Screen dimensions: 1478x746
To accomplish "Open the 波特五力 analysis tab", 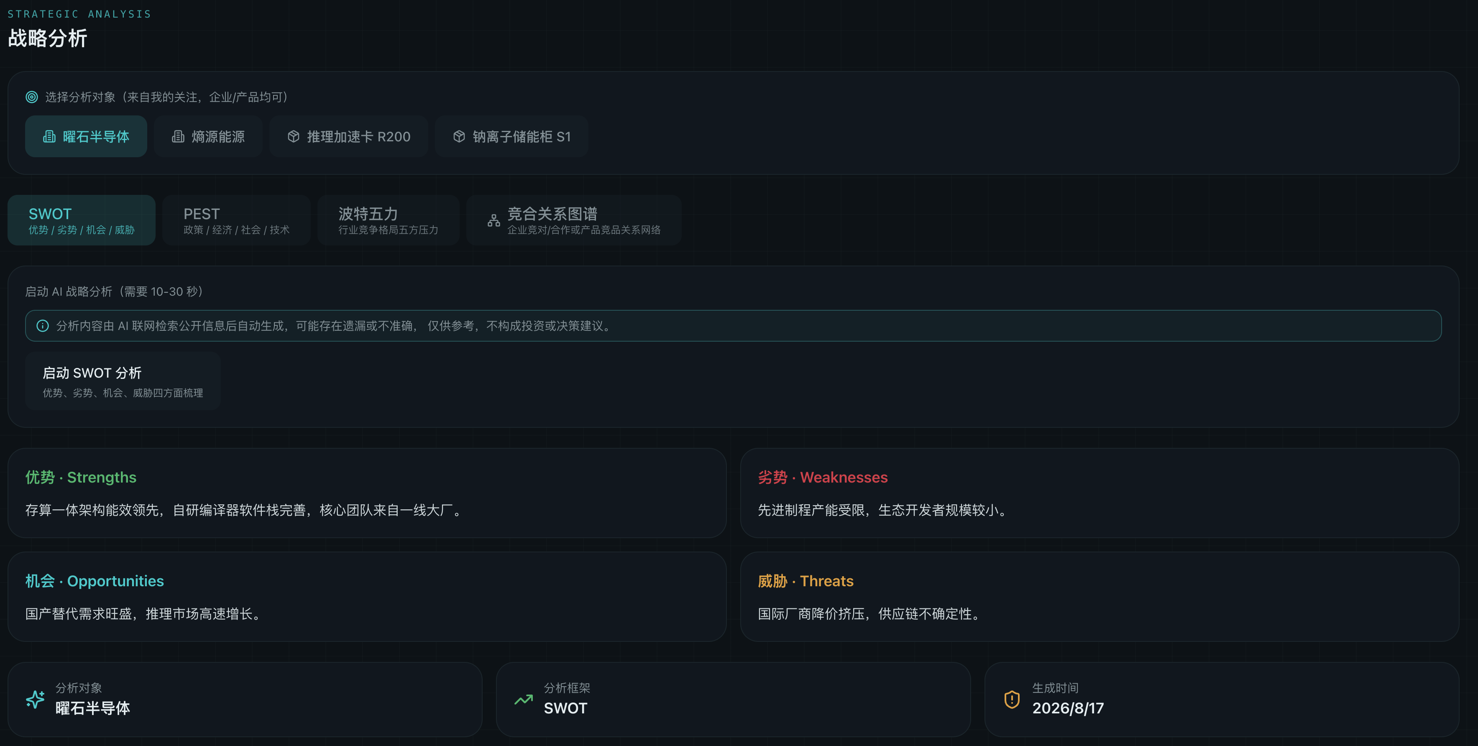I will (x=389, y=220).
